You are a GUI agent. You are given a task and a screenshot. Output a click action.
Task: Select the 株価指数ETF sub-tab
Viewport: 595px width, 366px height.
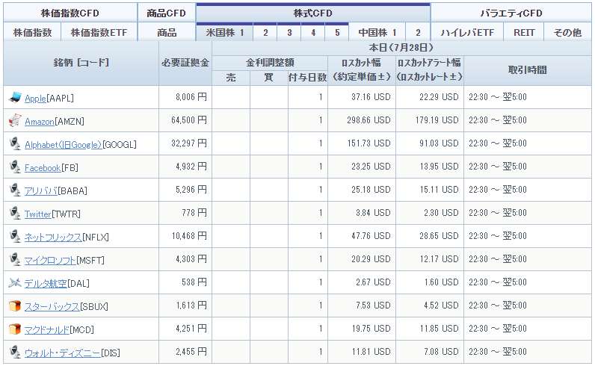click(99, 32)
